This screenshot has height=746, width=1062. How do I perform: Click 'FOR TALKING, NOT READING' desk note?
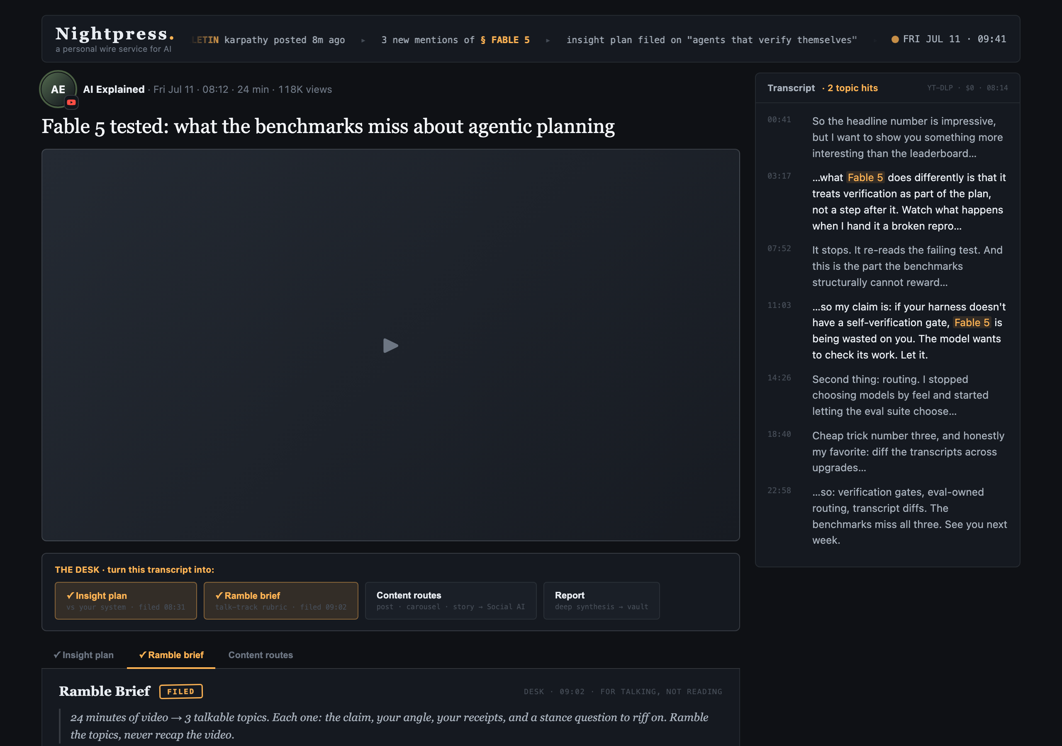pyautogui.click(x=661, y=692)
